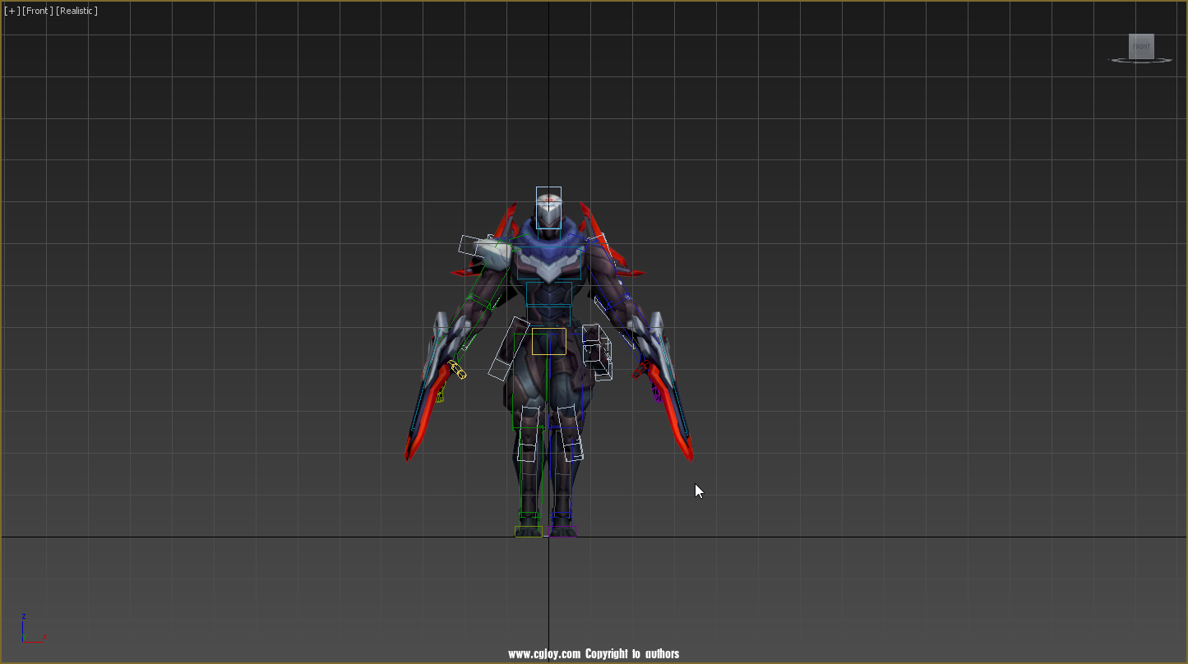Open the [Realistic] shading label dropdown
The image size is (1188, 664).
tap(76, 11)
